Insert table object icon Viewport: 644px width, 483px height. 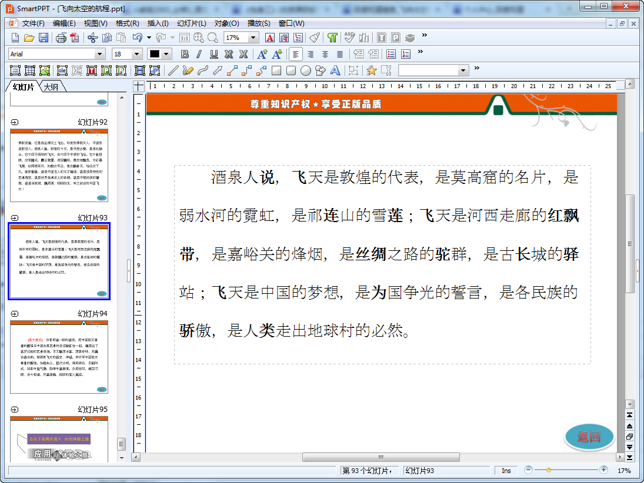point(30,71)
